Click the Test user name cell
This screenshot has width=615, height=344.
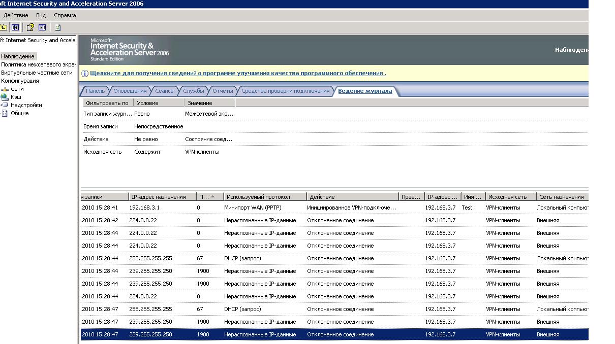click(x=467, y=208)
